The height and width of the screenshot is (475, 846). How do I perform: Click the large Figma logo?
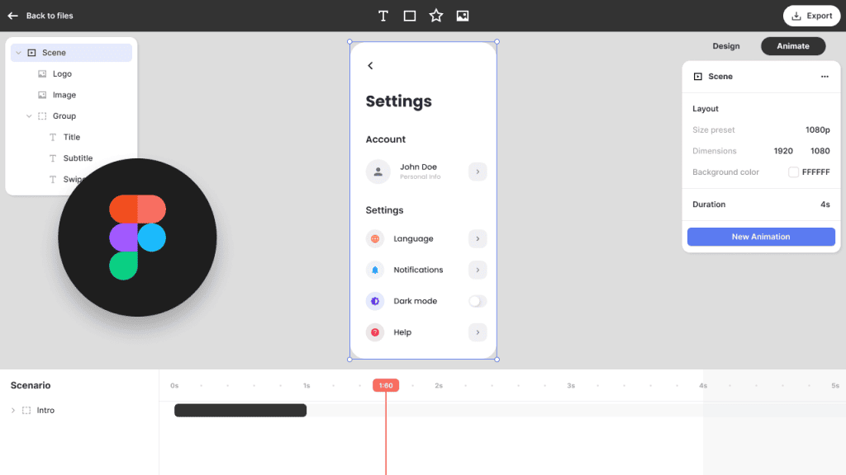pyautogui.click(x=137, y=237)
